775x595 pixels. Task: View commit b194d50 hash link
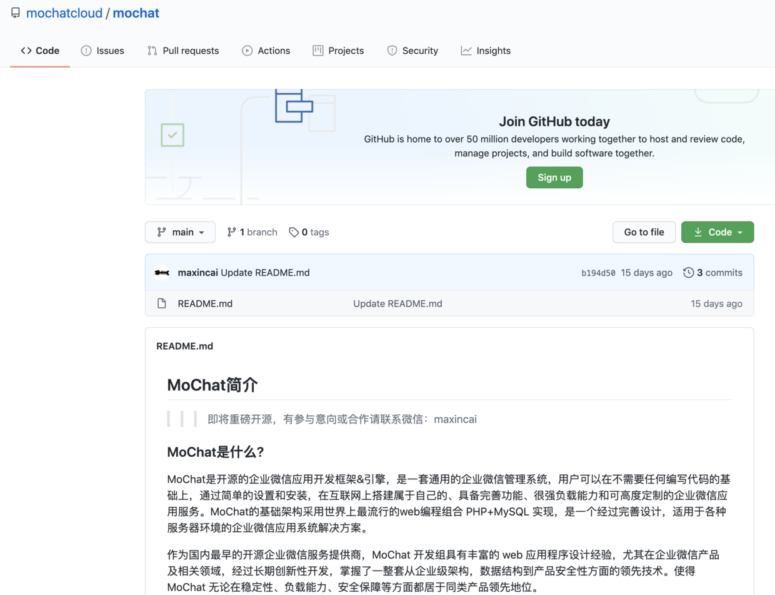pos(598,273)
